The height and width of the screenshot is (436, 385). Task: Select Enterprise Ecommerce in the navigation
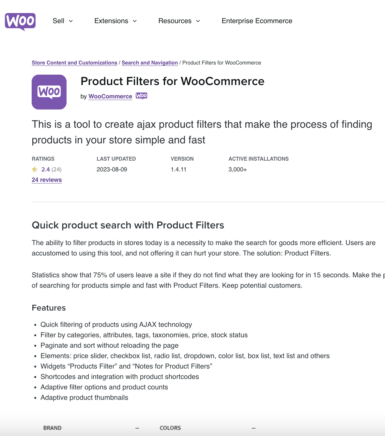pyautogui.click(x=257, y=21)
